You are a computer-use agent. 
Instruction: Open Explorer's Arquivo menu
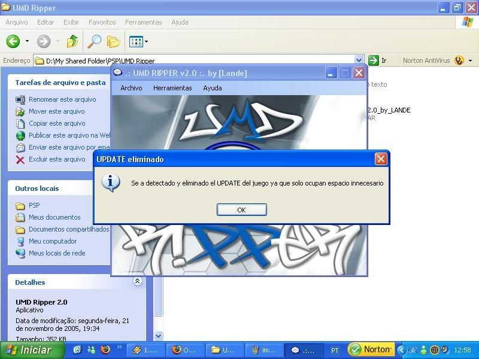point(17,22)
